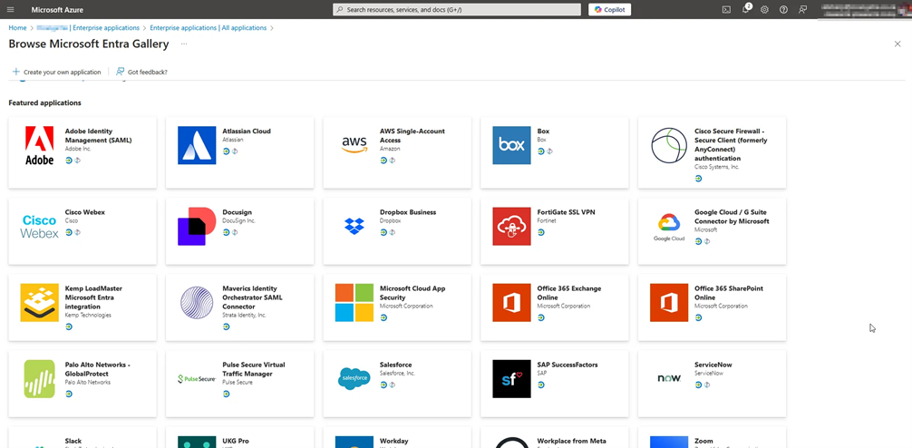Click the search resources input field
The height and width of the screenshot is (448, 912).
[x=457, y=9]
